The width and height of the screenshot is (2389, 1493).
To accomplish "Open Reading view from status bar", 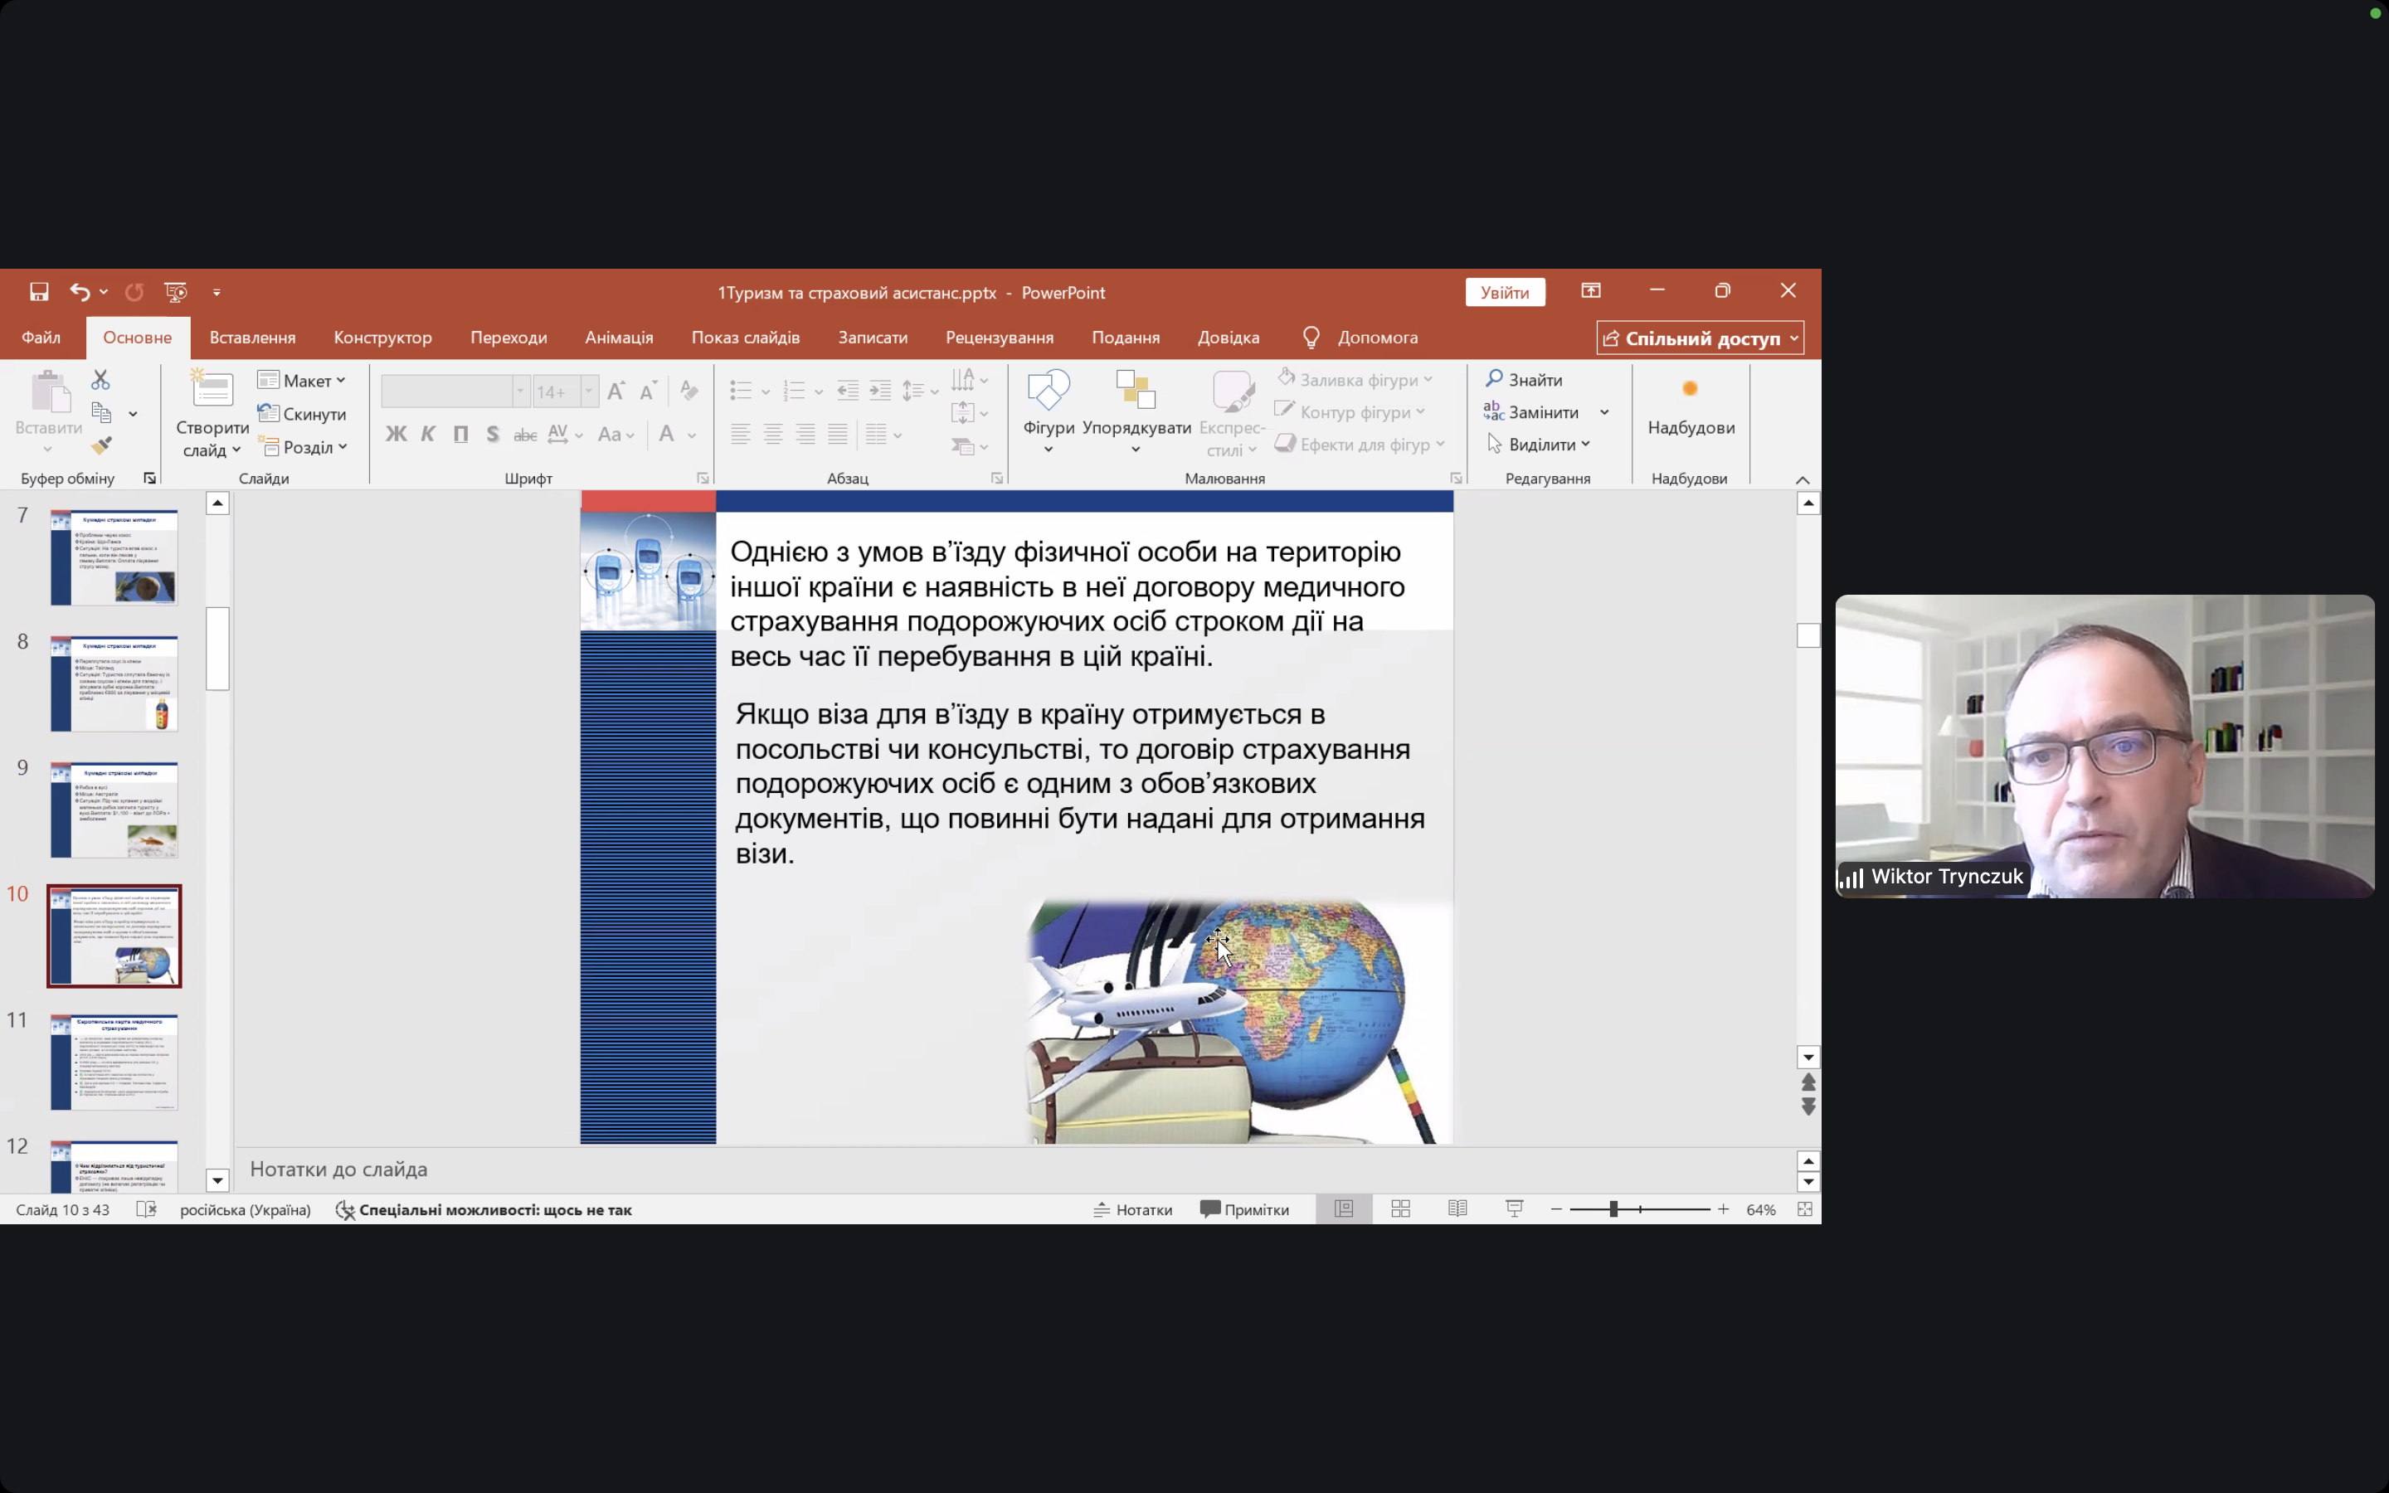I will [1457, 1209].
